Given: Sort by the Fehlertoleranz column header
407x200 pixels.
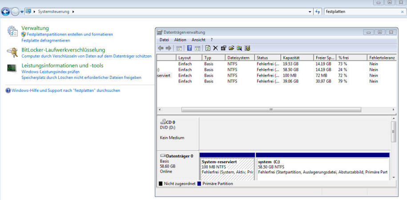Looking at the screenshot, I should [x=382, y=58].
